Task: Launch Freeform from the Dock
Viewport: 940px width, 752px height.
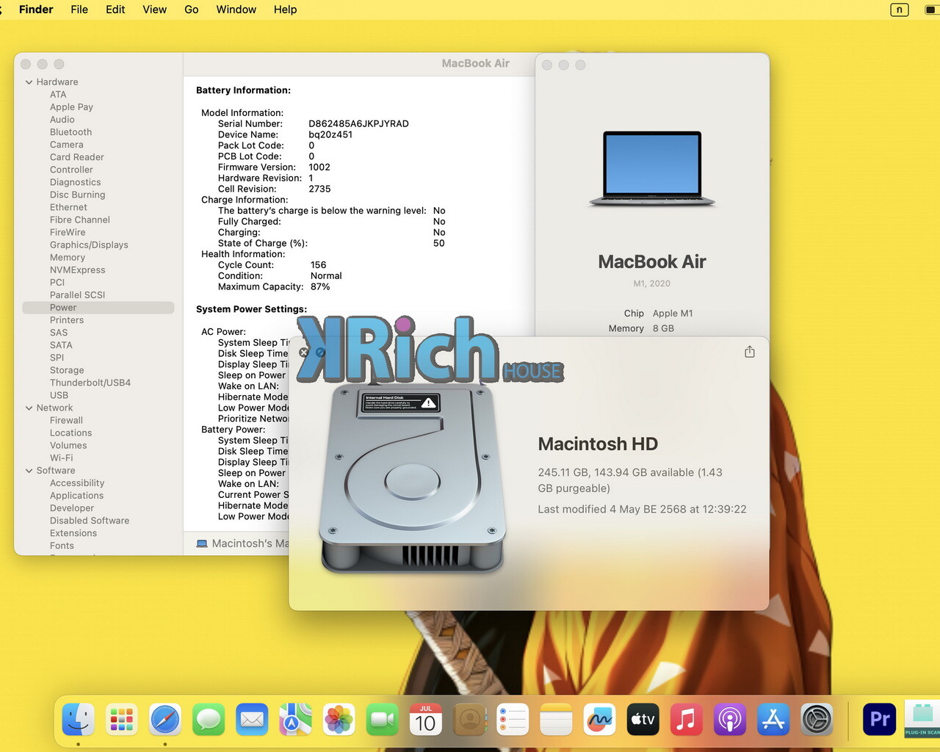Action: pyautogui.click(x=599, y=720)
